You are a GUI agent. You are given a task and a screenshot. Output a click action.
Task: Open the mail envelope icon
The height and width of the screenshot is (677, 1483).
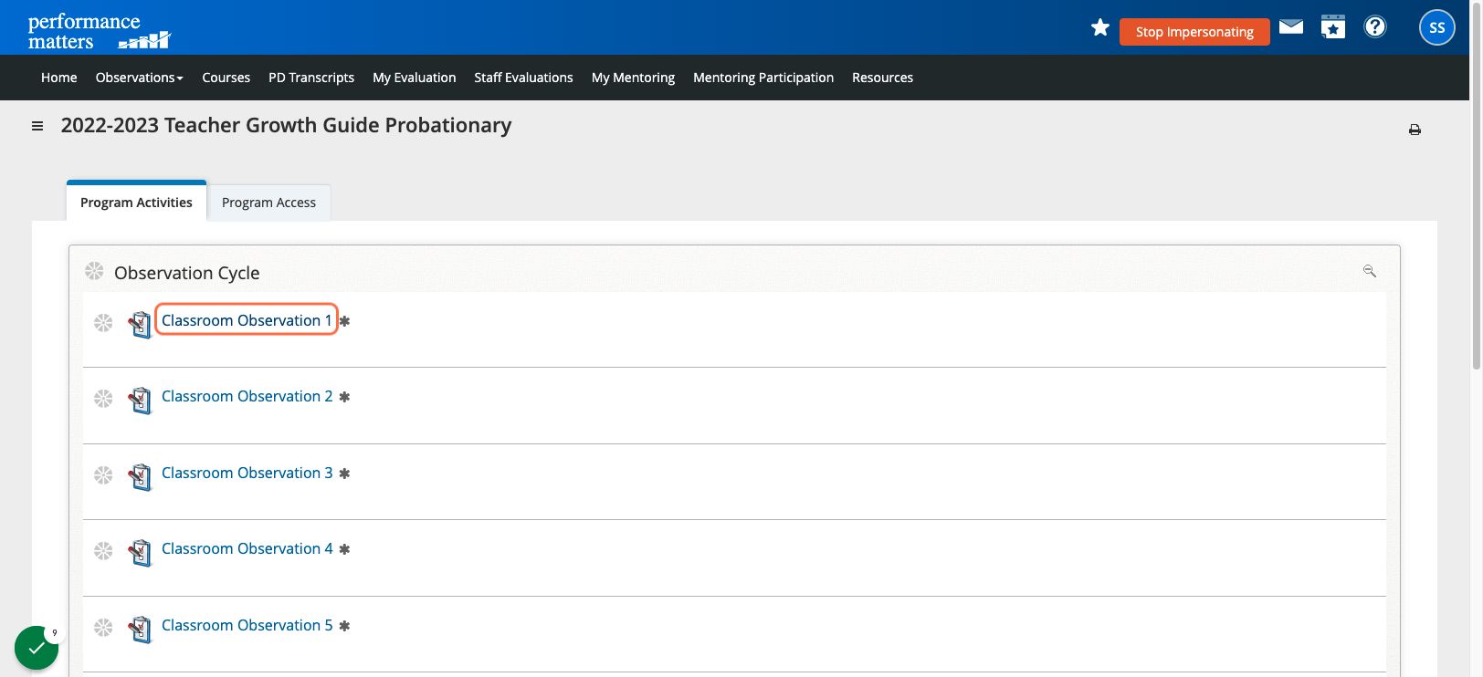[x=1291, y=26]
